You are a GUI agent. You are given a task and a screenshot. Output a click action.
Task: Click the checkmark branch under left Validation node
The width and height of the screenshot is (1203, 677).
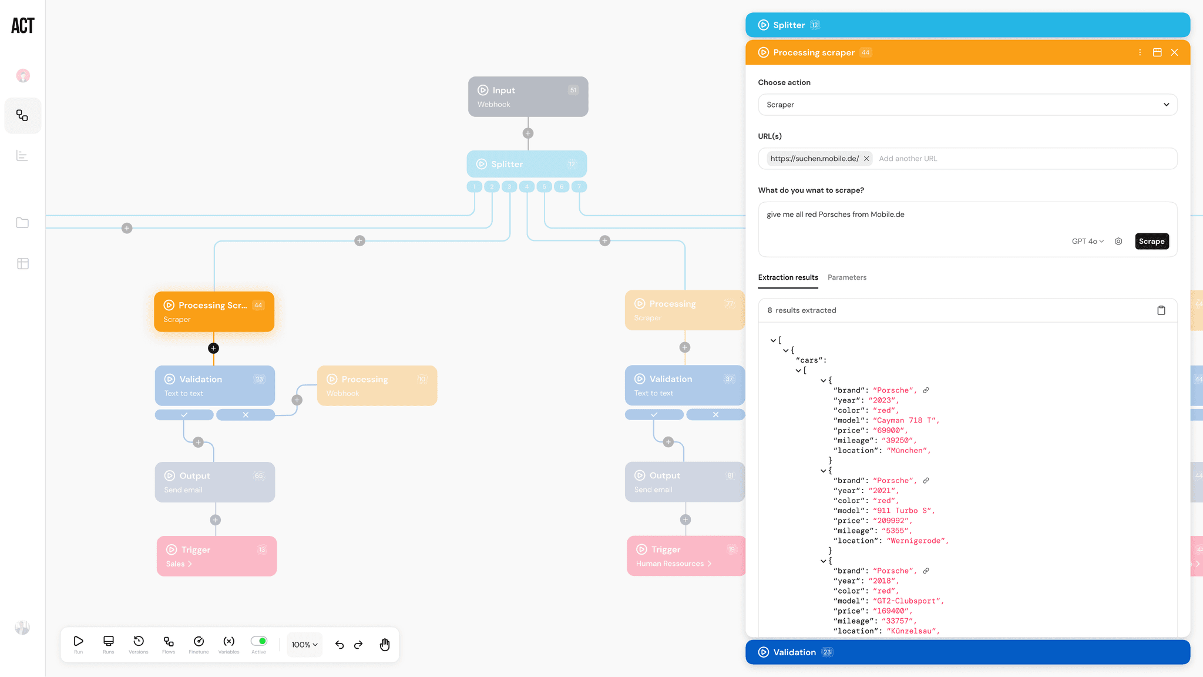click(184, 415)
